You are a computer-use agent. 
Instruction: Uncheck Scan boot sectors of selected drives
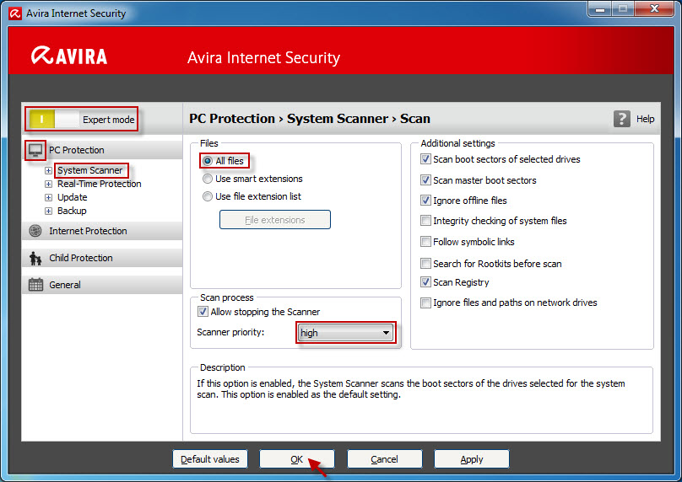tap(425, 159)
